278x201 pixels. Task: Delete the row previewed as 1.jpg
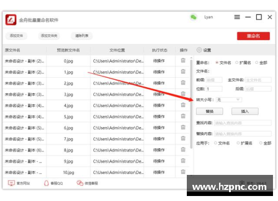tap(183, 72)
